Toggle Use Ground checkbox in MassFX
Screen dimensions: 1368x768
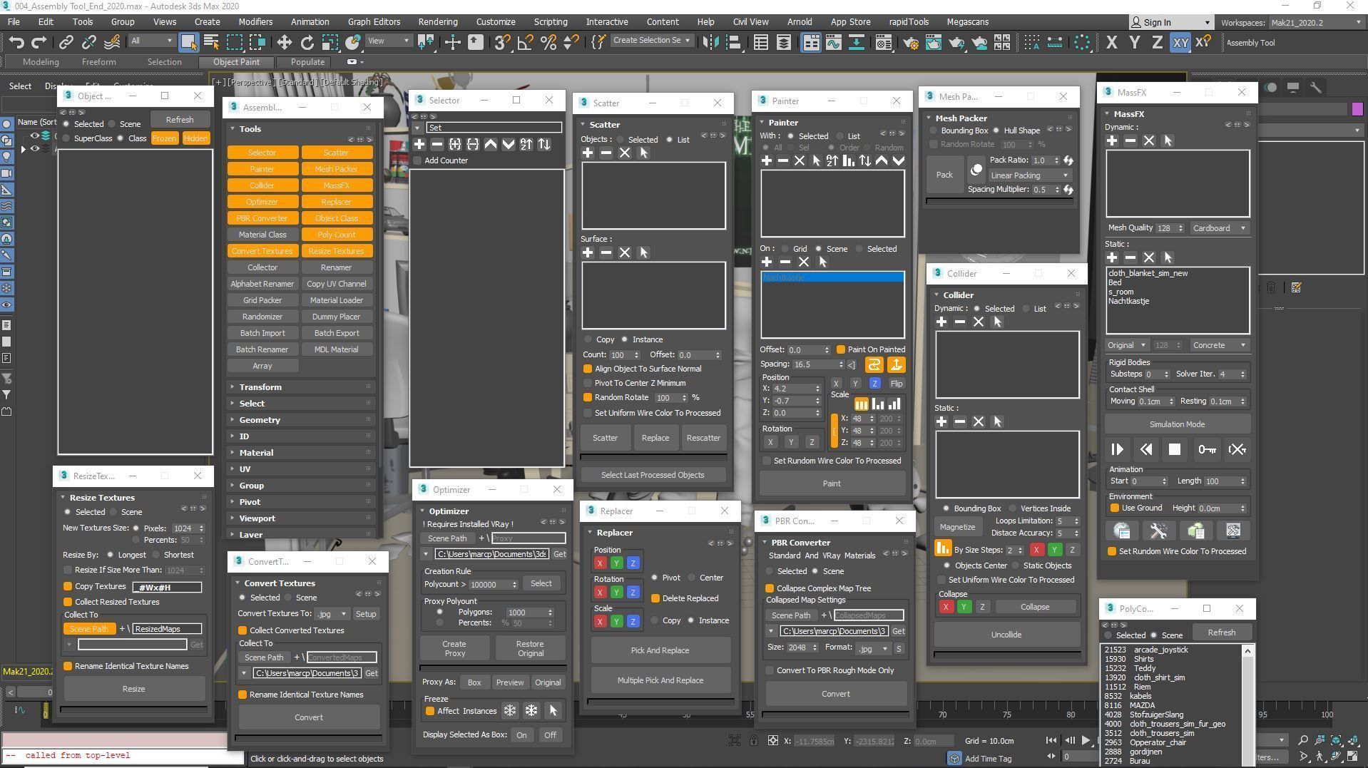(x=1115, y=508)
